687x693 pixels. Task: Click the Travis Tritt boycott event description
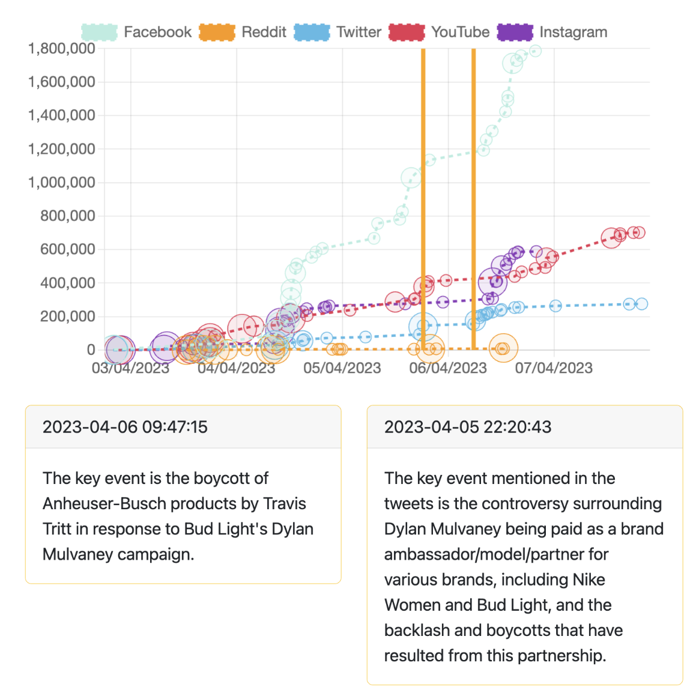[x=178, y=516]
